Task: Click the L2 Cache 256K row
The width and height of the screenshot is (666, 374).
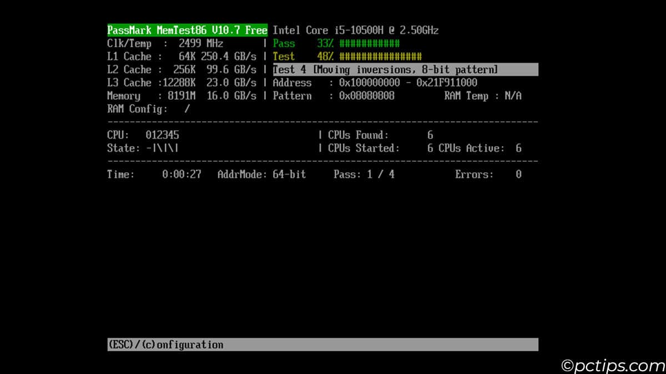Action: click(181, 70)
